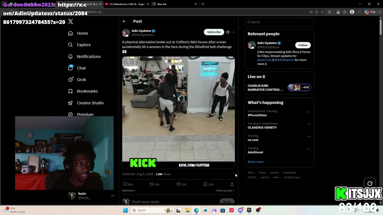Screen dimensions: 383x215
Task: Open the #PerezHilton trending topic
Action: point(257,115)
